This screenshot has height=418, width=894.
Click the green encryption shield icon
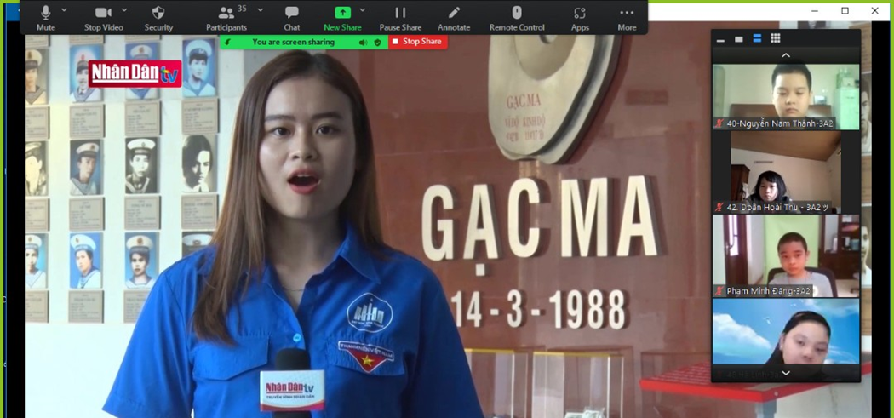[377, 43]
